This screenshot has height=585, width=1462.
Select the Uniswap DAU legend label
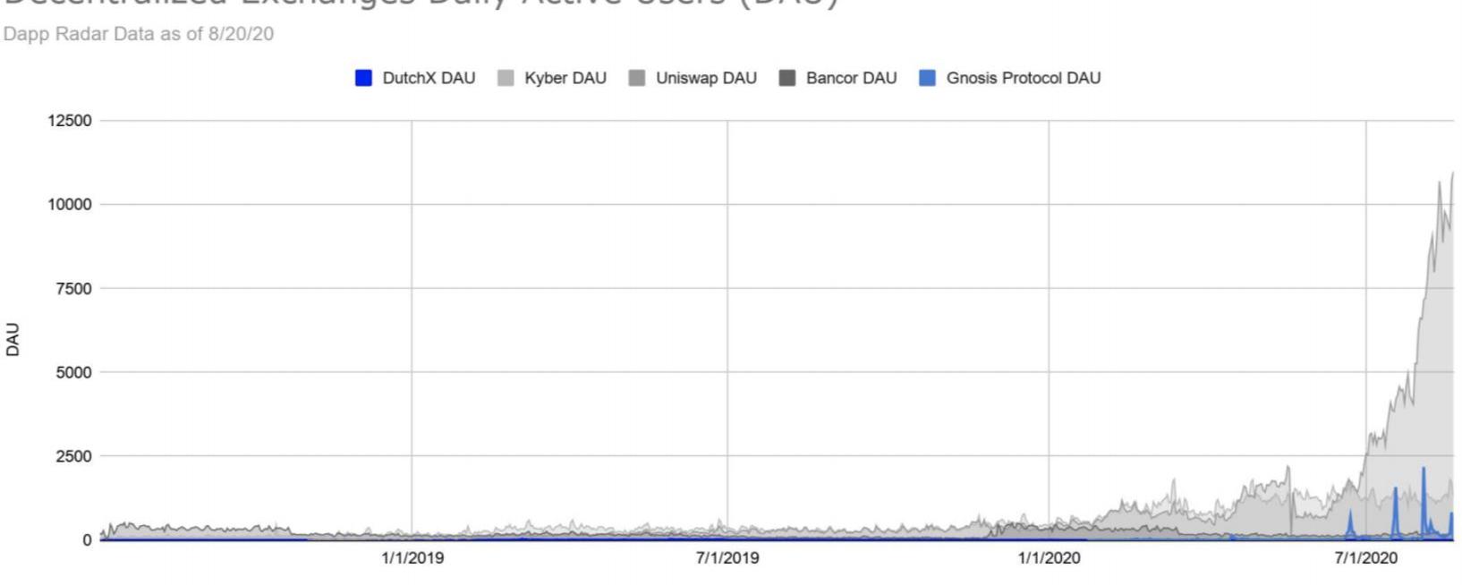(706, 78)
